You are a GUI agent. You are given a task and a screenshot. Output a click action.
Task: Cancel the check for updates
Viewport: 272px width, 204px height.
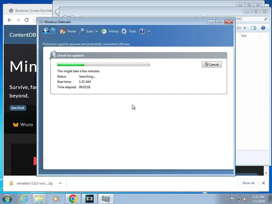click(x=212, y=65)
